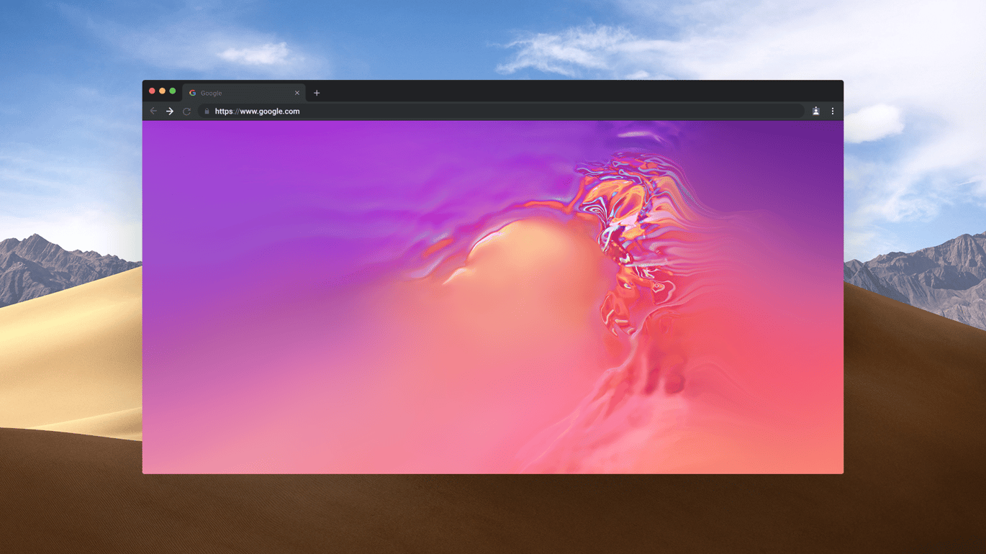Reload the page with the refresh icon
This screenshot has height=554, width=986.
[x=186, y=112]
